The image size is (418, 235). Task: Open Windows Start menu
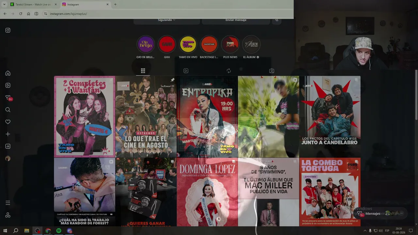[x=5, y=231]
